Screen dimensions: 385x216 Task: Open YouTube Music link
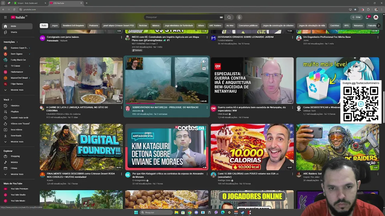[x=17, y=201]
